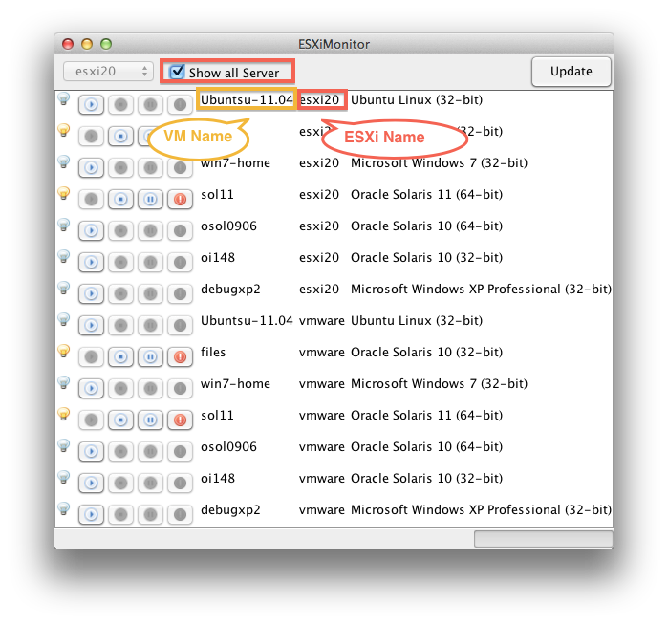Select the win7-home esxi20 row text
Viewport: 668px width, 624px height.
pos(236,163)
